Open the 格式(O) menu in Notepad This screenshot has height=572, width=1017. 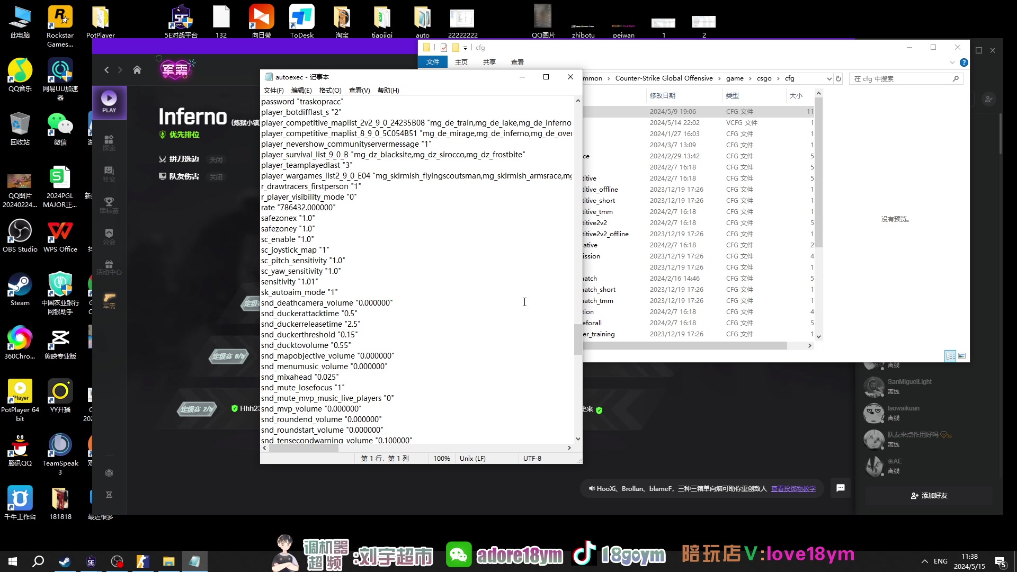[330, 91]
